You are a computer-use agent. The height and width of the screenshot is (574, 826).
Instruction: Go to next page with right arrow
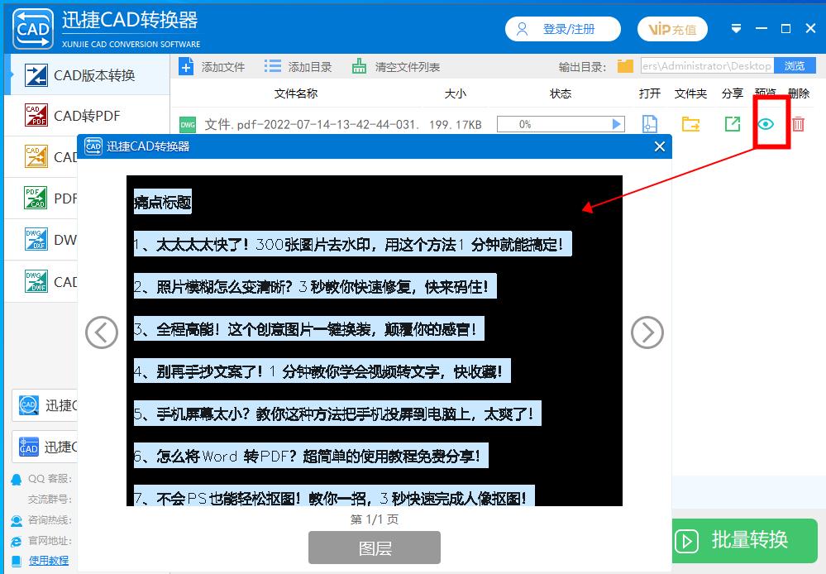coord(647,332)
